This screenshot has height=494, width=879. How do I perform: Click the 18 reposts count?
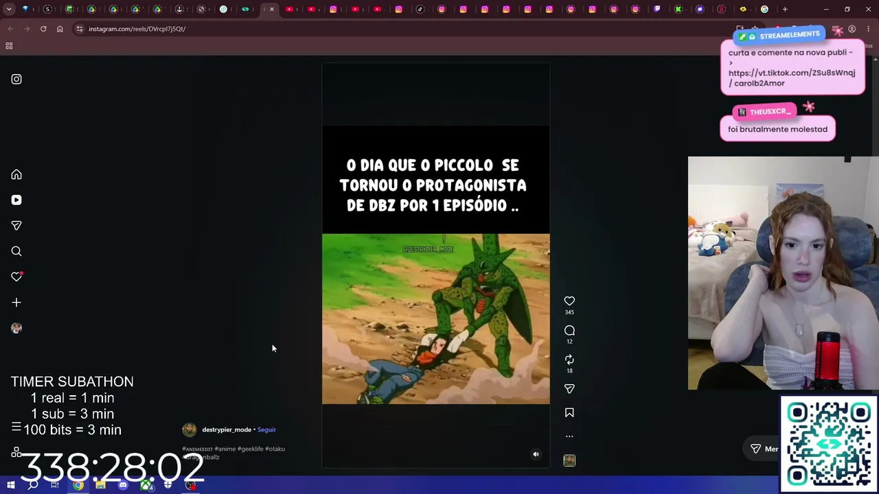(569, 370)
